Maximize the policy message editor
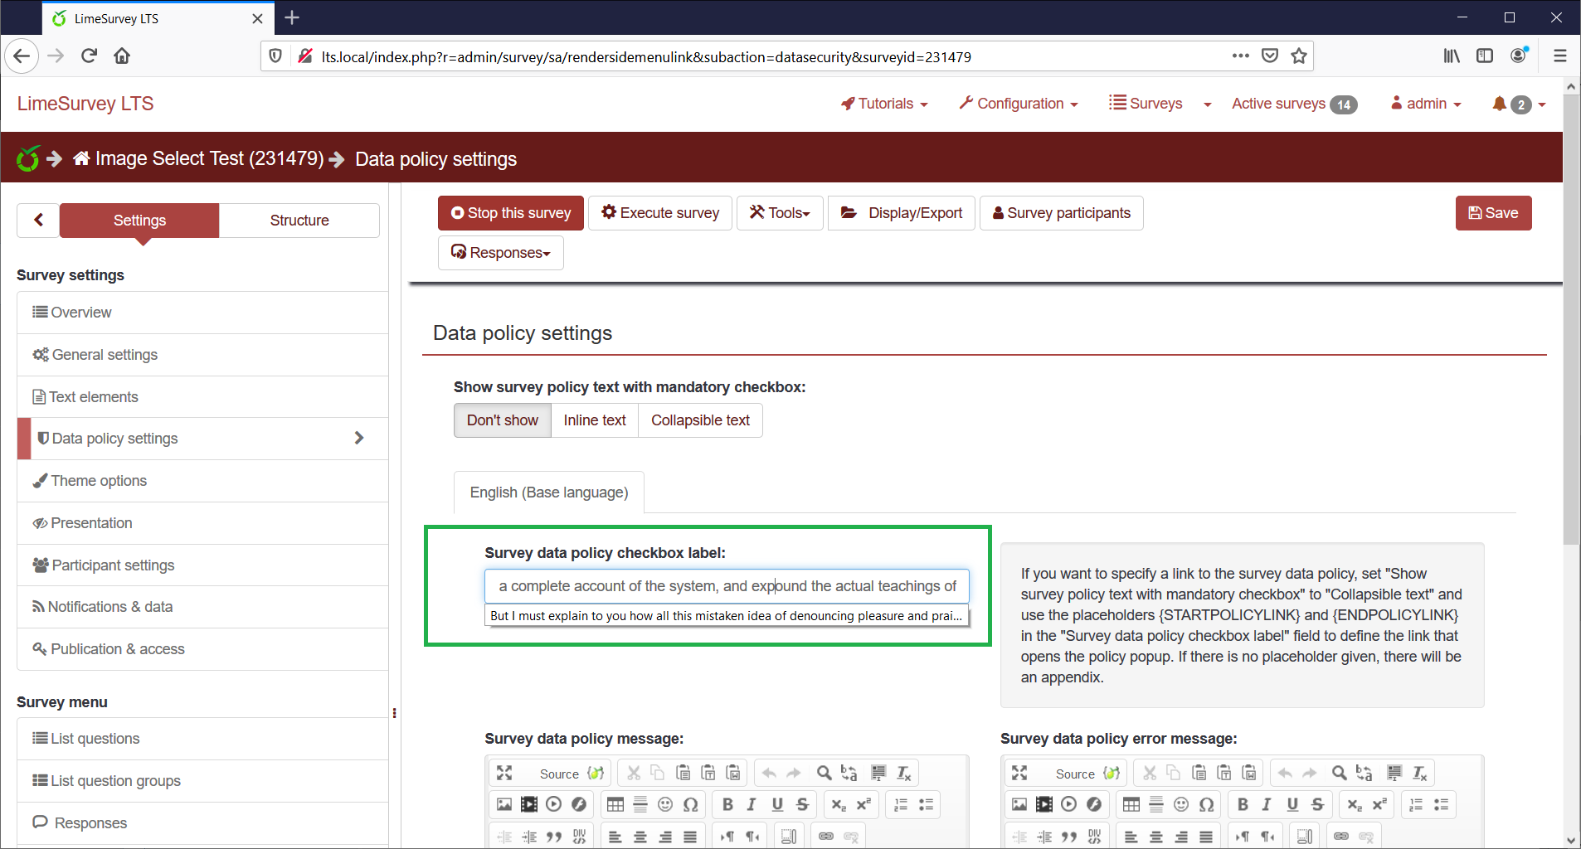Image resolution: width=1581 pixels, height=849 pixels. (x=504, y=773)
